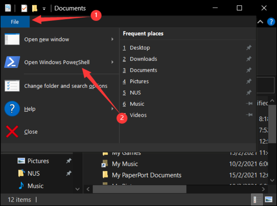Open Pictures from Frequent places list

click(x=139, y=81)
